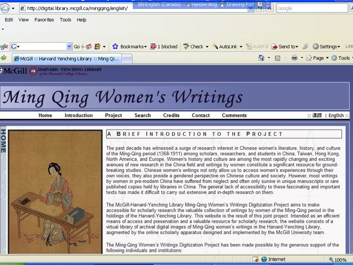
Task: Open the Home button dropdown arrow
Action: [269, 58]
